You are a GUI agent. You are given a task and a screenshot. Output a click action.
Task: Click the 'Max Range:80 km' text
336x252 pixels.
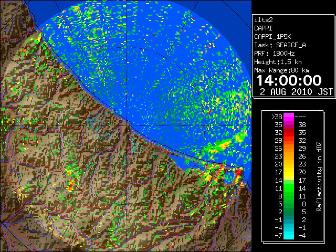coord(281,70)
